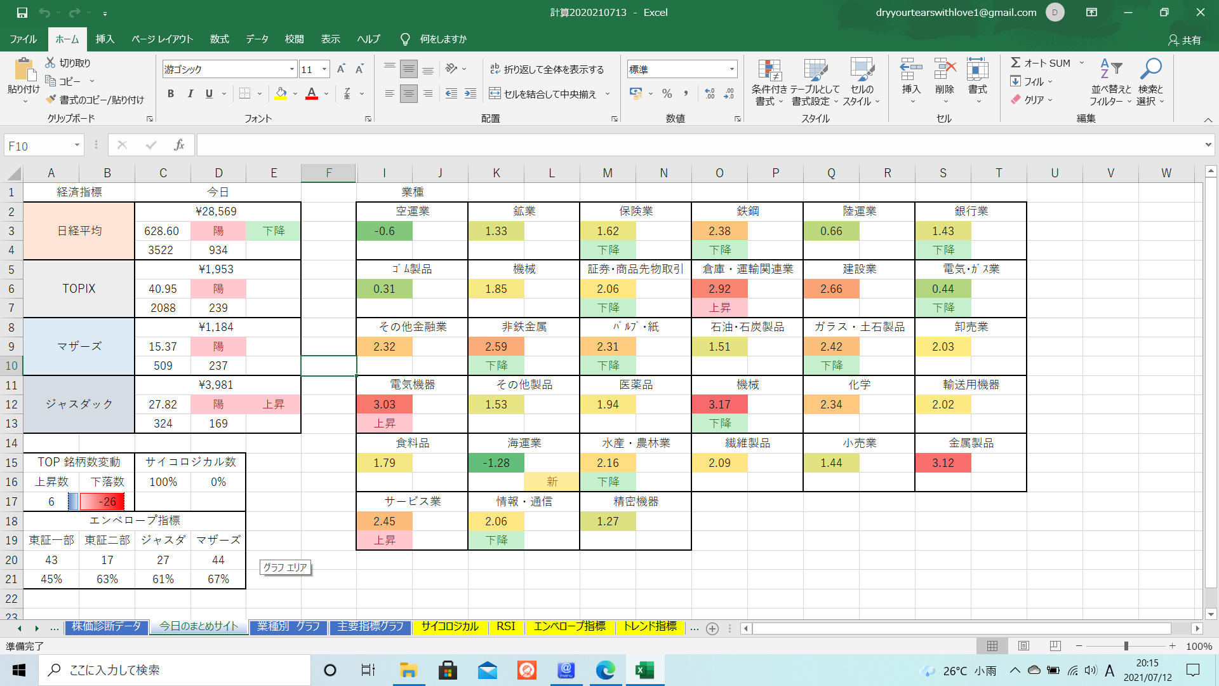Click the Percent Style icon
Viewport: 1219px width, 686px height.
(667, 94)
